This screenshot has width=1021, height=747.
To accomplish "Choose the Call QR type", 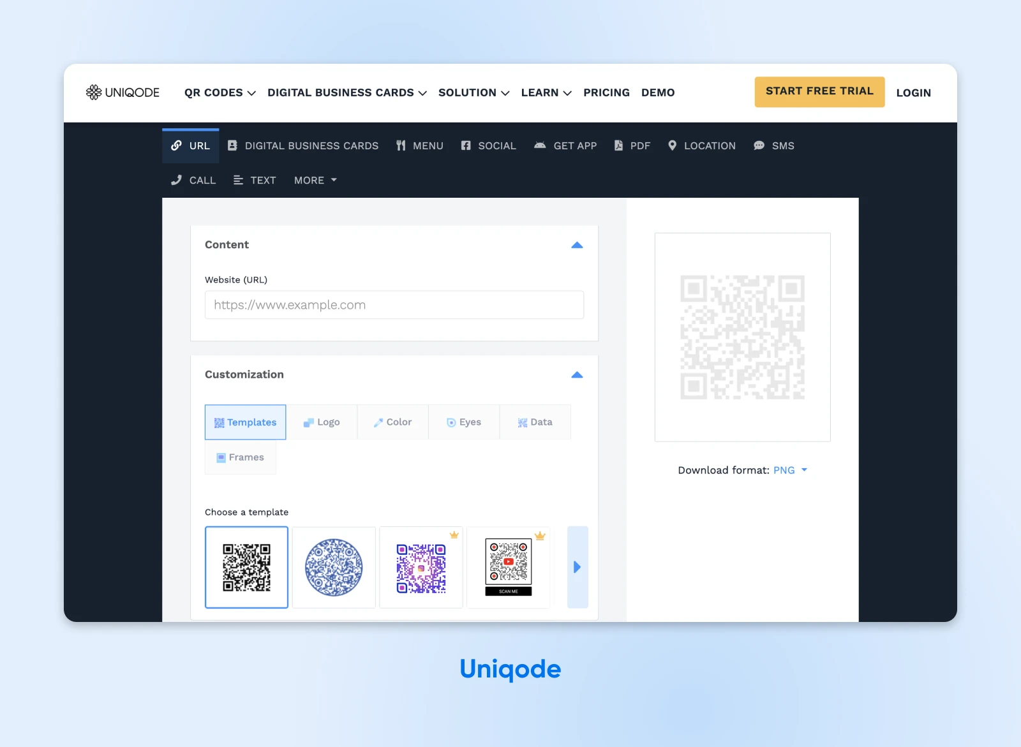I will point(193,180).
